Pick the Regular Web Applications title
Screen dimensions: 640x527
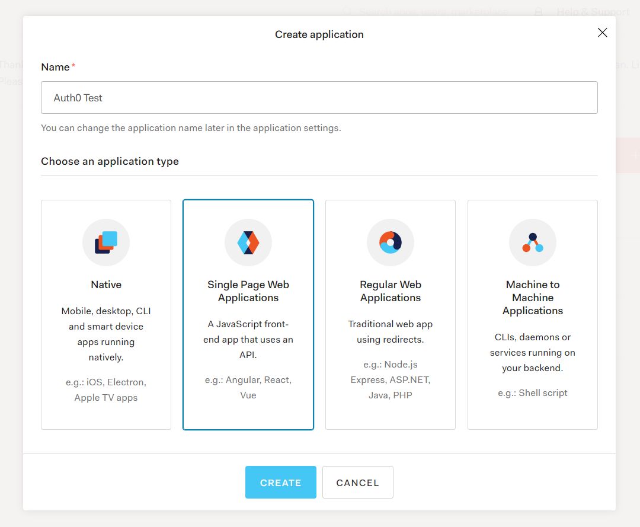[391, 291]
